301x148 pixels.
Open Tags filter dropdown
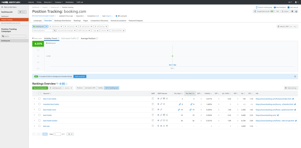[96, 30]
